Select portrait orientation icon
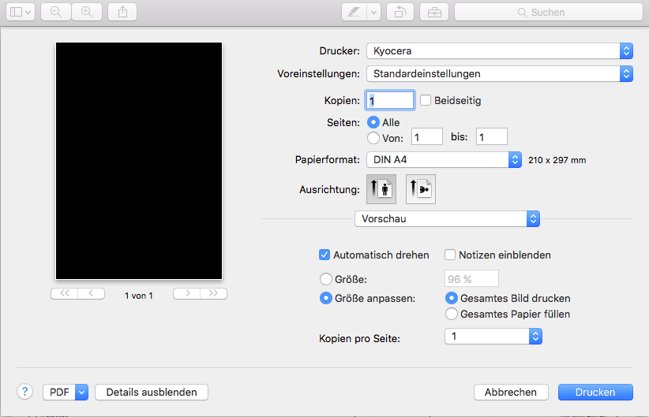The height and width of the screenshot is (417, 649). click(382, 189)
